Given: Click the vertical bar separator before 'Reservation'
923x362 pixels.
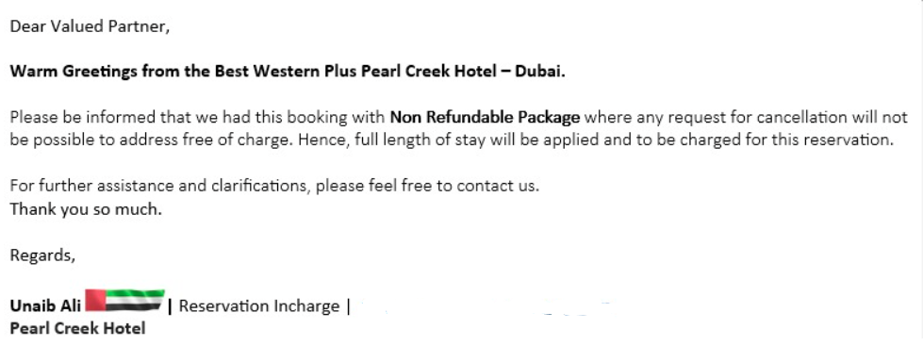Looking at the screenshot, I should coord(170,306).
